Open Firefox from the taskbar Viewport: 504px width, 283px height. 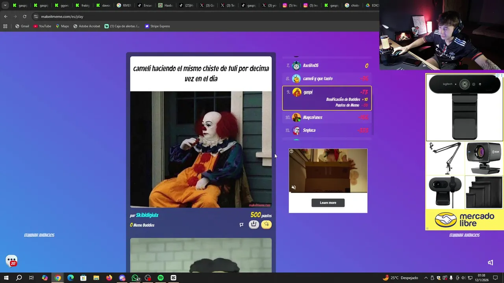point(109,278)
